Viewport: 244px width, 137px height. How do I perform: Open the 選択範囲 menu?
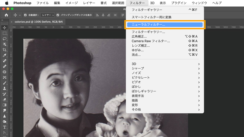tap(118, 3)
